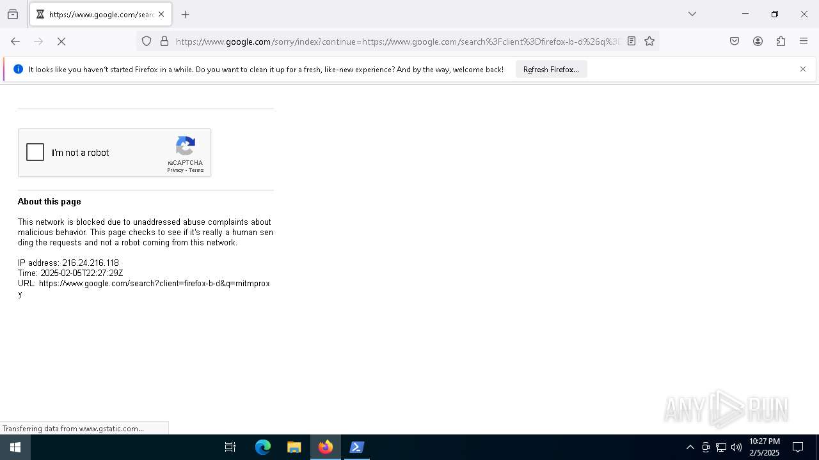Open the Action Center notifications icon
Screen dimensions: 819x460
point(798,447)
